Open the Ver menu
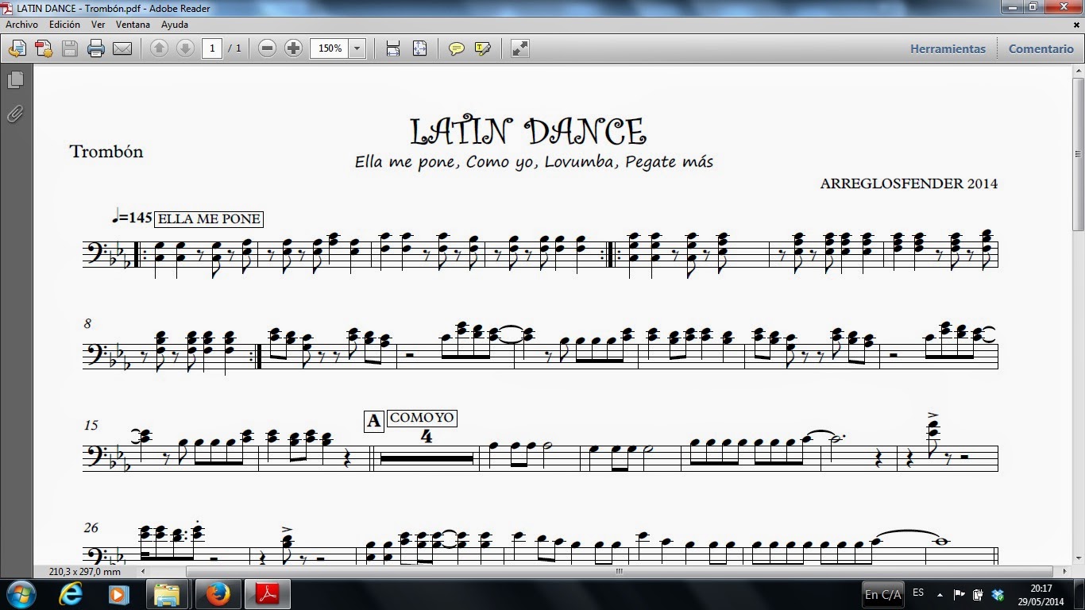This screenshot has height=610, width=1085. click(98, 25)
